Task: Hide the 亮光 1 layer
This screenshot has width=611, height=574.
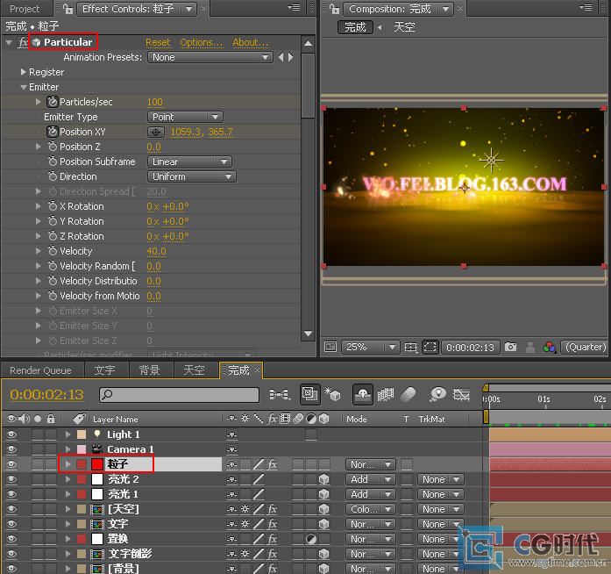Action: coord(11,494)
